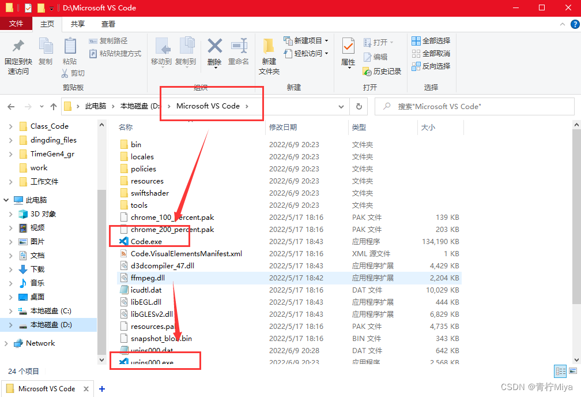
Task: Switch to the 共享 ribbon tab
Action: [x=77, y=24]
